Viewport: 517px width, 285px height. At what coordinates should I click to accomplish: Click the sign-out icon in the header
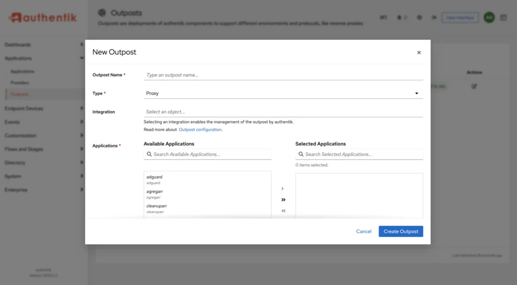point(434,18)
